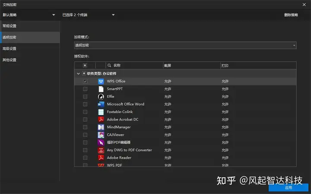Screen dimensions: 311x194
Task: Click 打印 允许 value for Adobe Acrobat DC
Action: pos(225,119)
